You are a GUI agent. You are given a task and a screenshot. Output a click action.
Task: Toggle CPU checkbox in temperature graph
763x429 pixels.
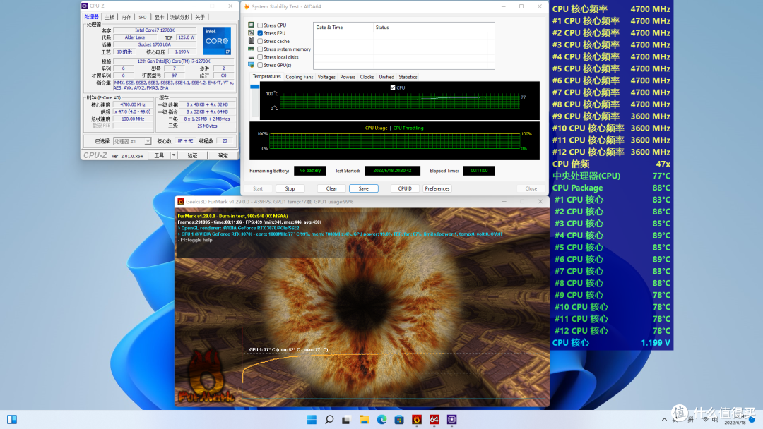[393, 88]
